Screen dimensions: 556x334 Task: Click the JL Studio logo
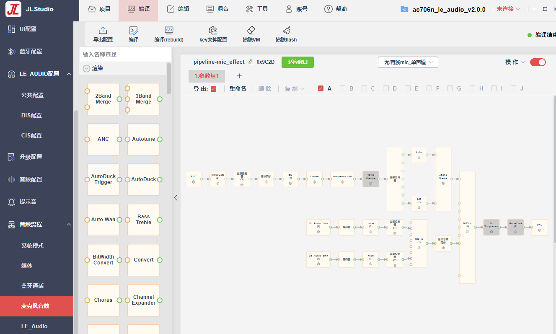click(13, 9)
